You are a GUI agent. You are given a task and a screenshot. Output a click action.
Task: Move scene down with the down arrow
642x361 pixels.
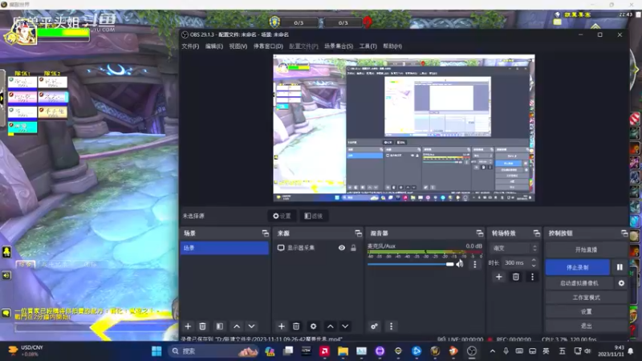[251, 327]
